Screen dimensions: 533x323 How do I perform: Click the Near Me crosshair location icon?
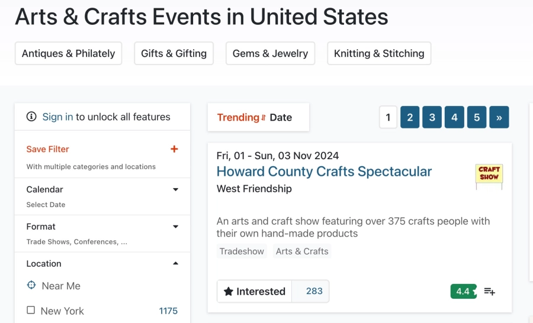(31, 286)
